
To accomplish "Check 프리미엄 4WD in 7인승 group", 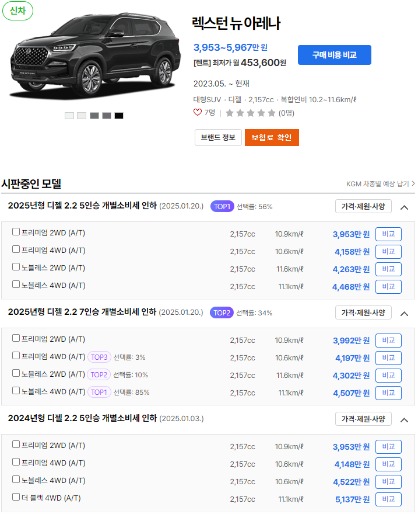I will click(x=16, y=356).
